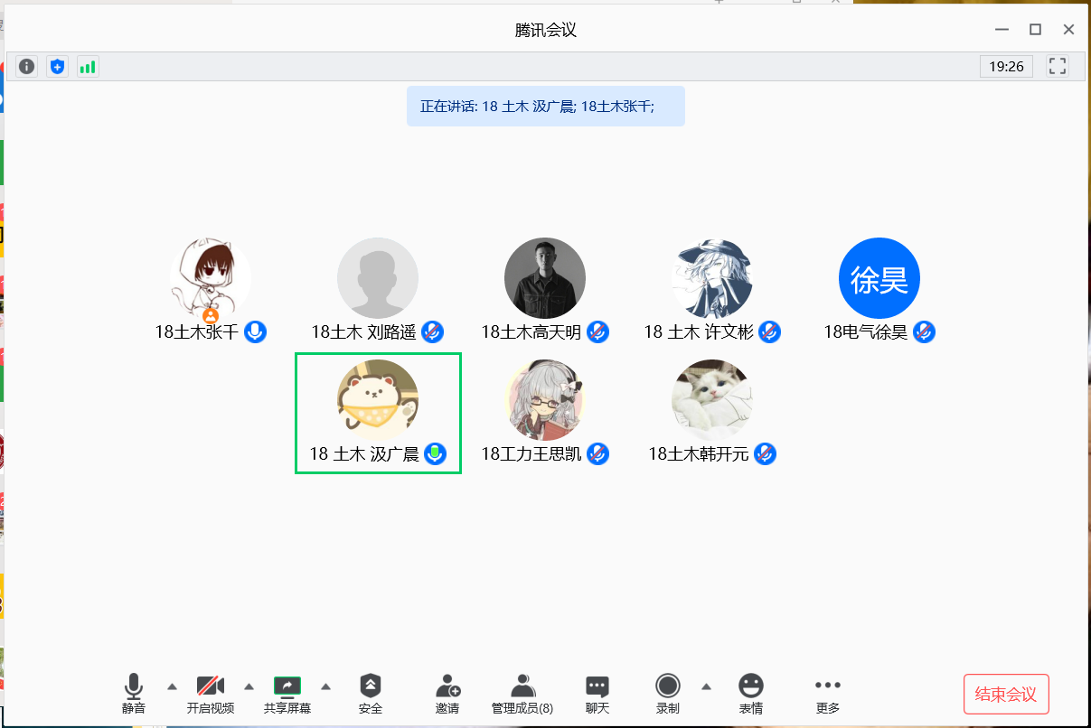
Task: Start sharing with 共享屏幕 button
Action: pyautogui.click(x=287, y=694)
